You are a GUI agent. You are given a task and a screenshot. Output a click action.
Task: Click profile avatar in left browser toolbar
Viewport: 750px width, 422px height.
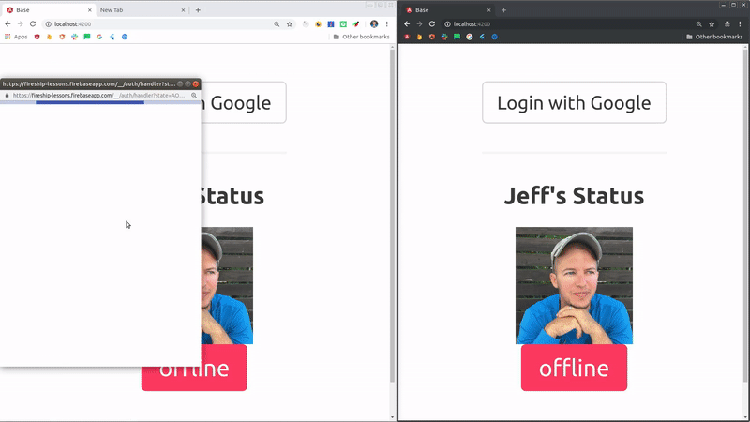[374, 23]
